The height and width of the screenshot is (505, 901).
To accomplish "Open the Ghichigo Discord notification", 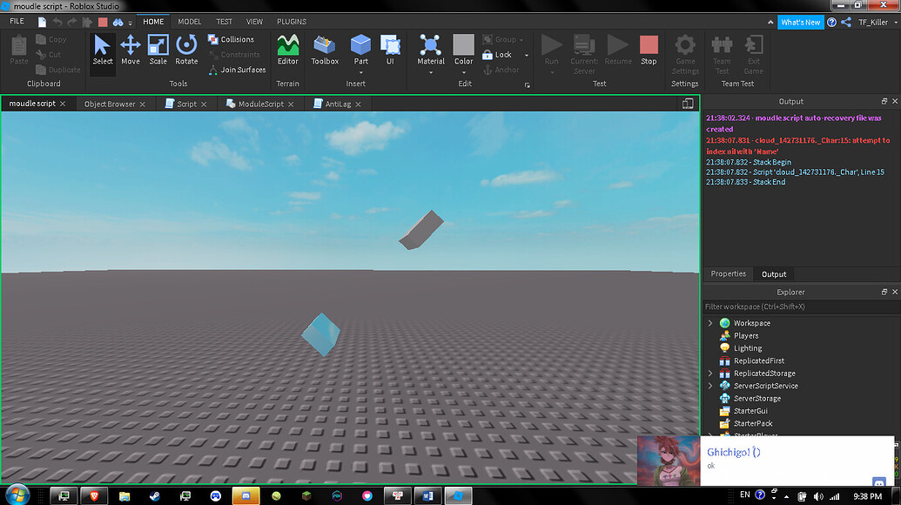I will click(x=765, y=461).
